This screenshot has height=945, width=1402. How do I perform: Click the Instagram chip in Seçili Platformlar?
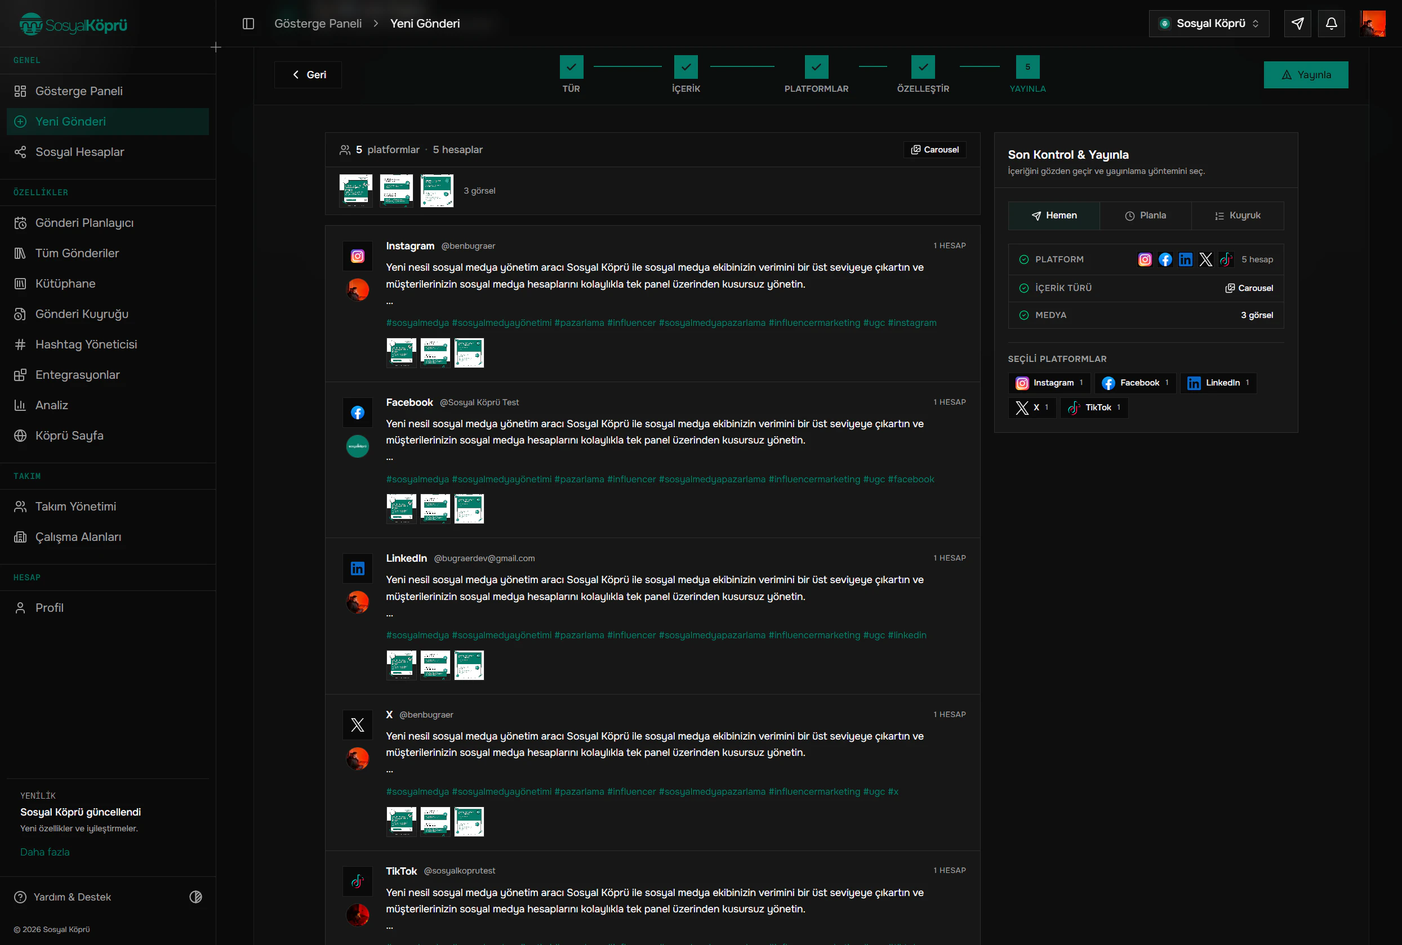pos(1049,383)
